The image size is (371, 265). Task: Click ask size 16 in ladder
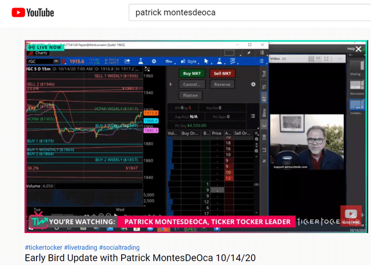click(x=228, y=149)
